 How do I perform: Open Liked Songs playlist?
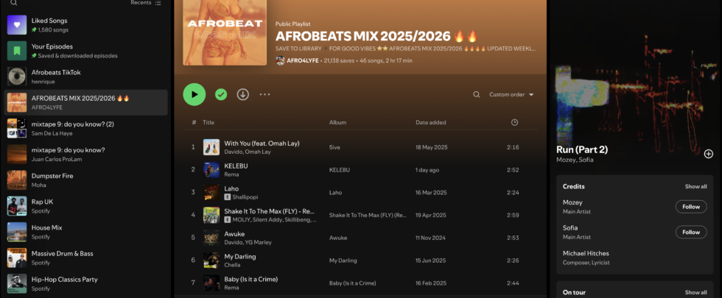(85, 25)
